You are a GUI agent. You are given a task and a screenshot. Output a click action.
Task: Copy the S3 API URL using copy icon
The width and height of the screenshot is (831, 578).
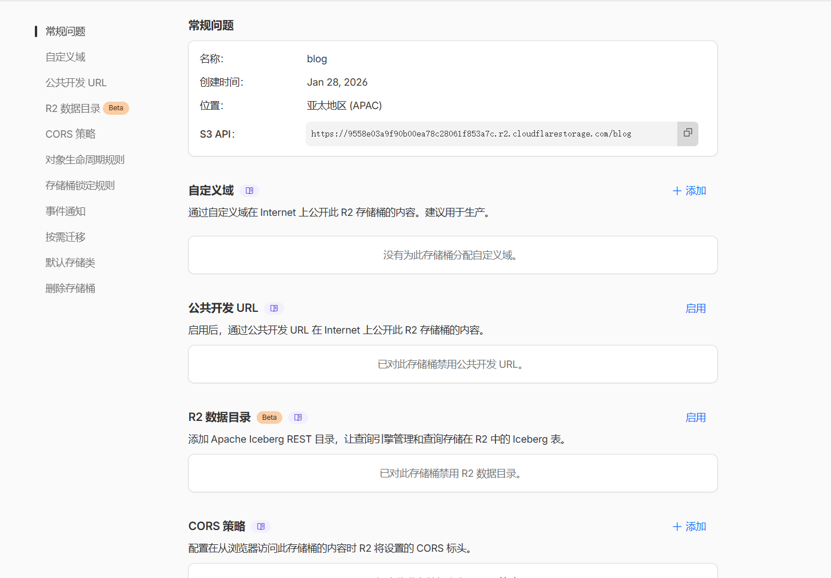688,133
